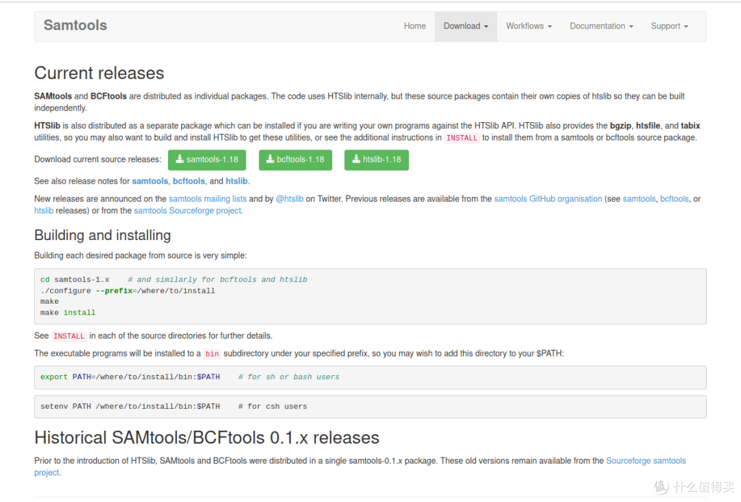This screenshot has width=741, height=502.
Task: Visit the samtools mailing lists link
Action: point(207,199)
